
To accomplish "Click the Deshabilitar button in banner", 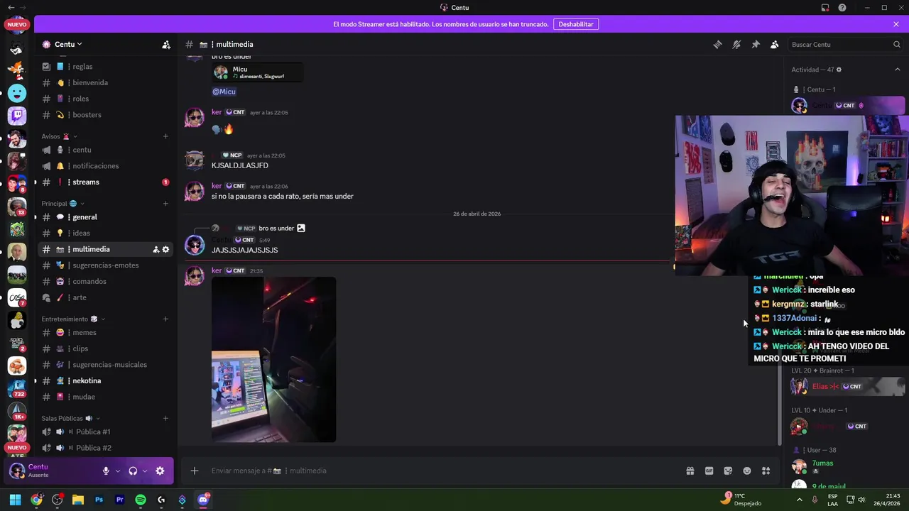I will pyautogui.click(x=576, y=24).
